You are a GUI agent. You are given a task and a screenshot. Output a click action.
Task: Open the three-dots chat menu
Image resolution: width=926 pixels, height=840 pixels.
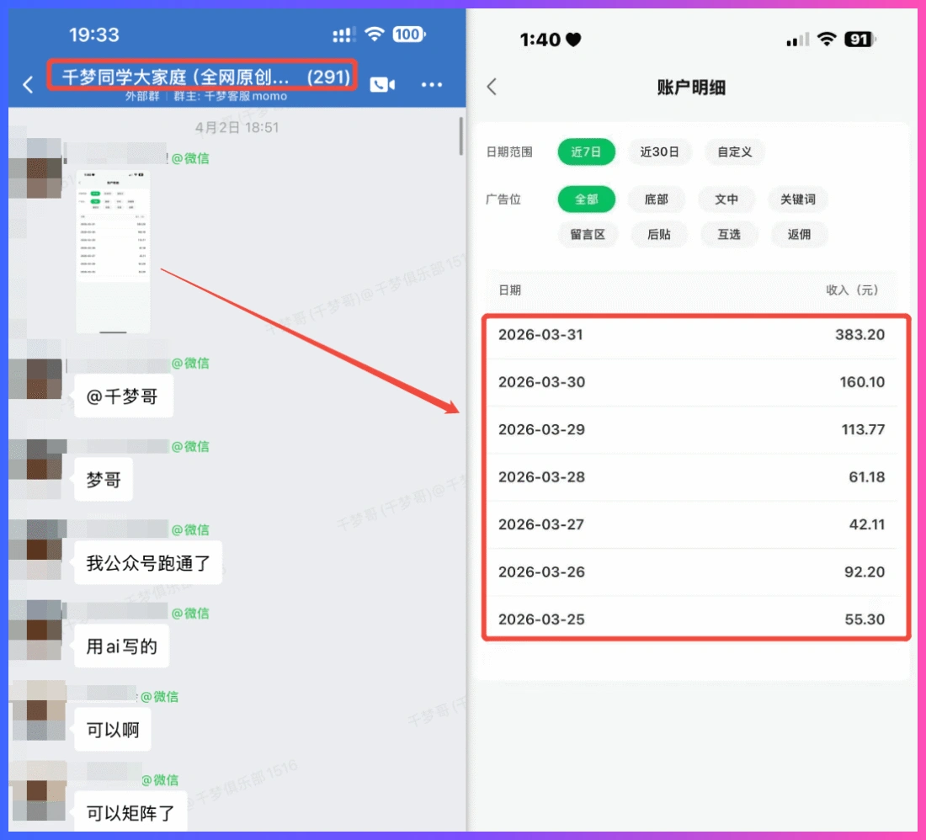point(432,85)
